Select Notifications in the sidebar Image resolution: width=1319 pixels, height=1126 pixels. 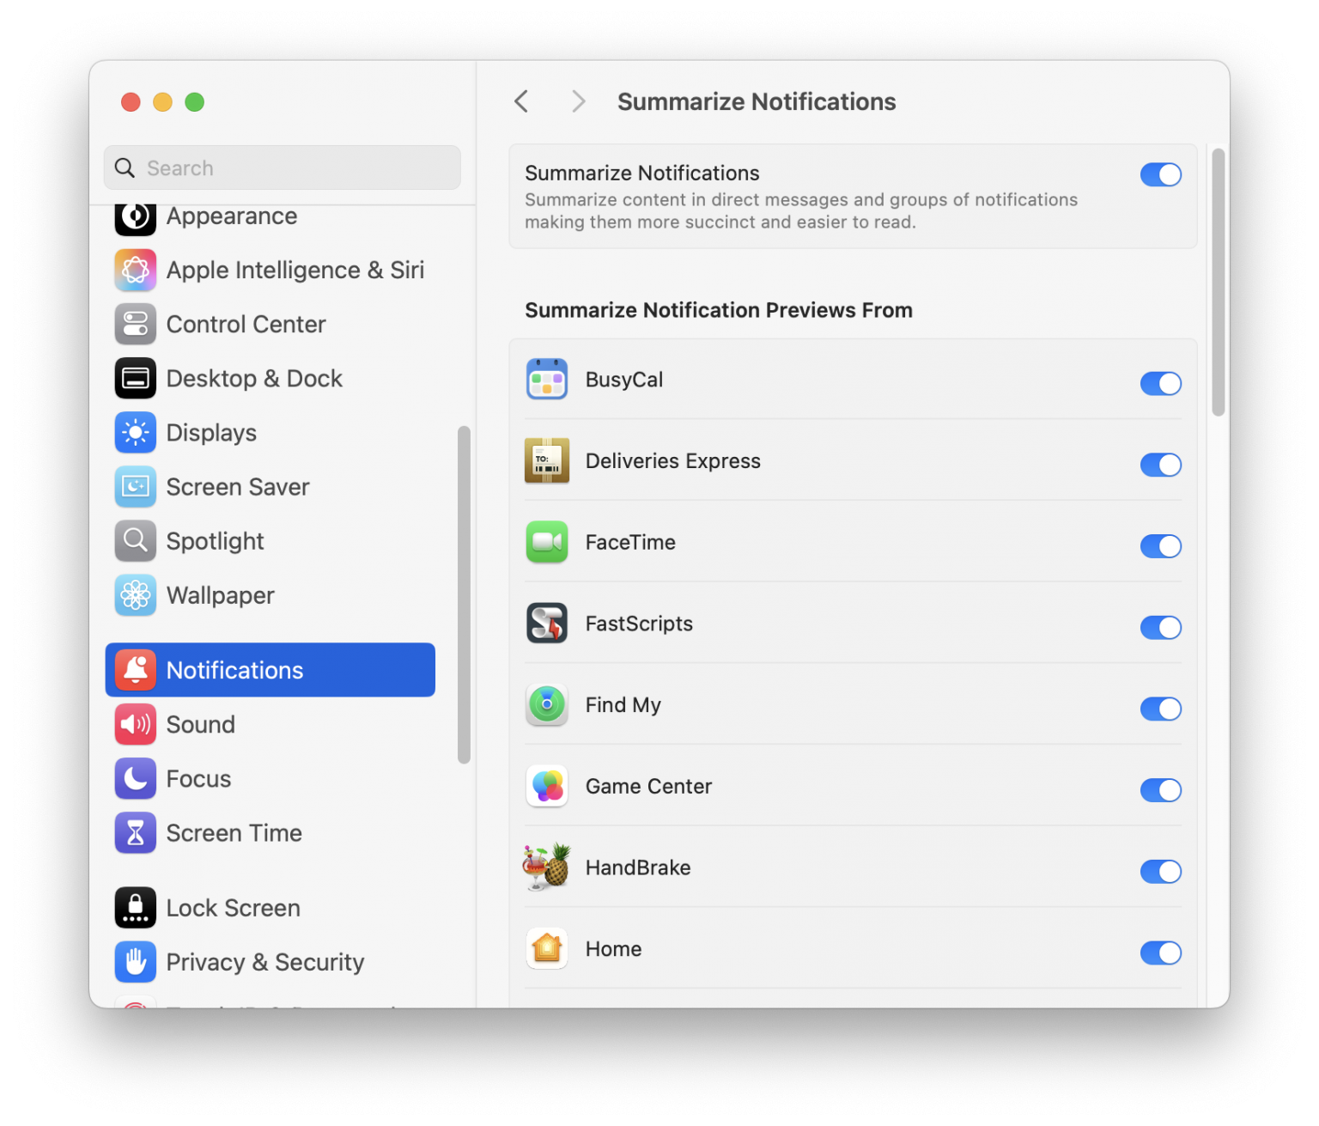click(x=234, y=670)
